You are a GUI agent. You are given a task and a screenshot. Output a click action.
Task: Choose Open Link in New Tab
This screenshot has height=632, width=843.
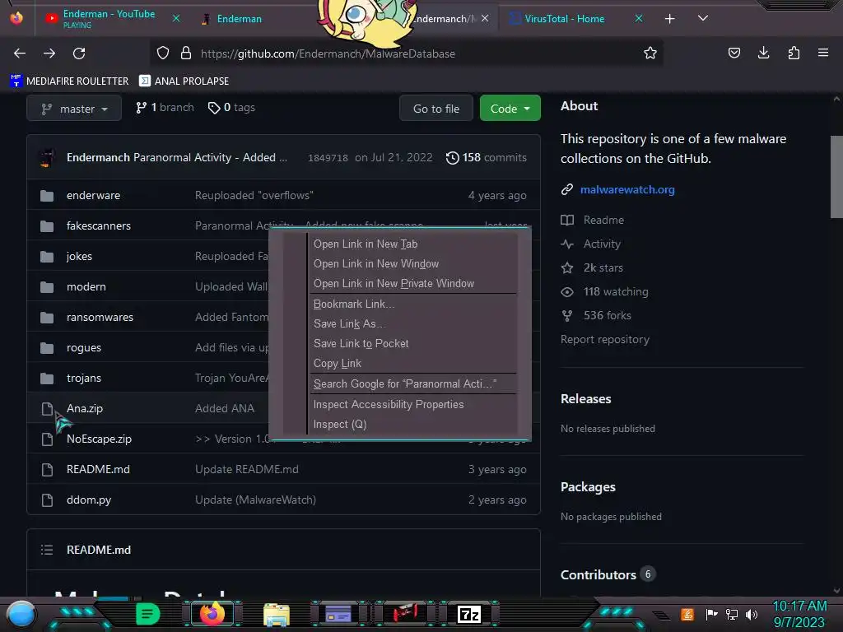pos(414,244)
